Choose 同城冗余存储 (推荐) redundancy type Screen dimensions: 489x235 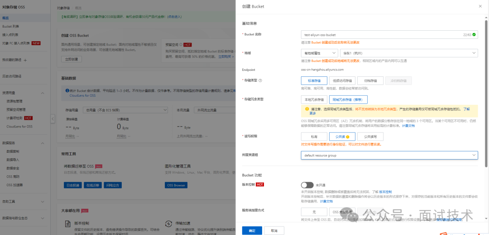click(x=348, y=99)
